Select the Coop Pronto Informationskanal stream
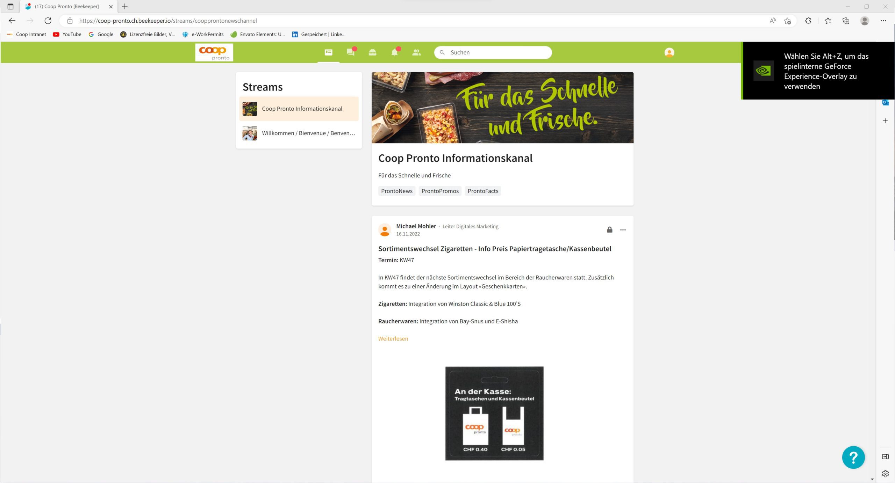The width and height of the screenshot is (895, 483). point(299,109)
